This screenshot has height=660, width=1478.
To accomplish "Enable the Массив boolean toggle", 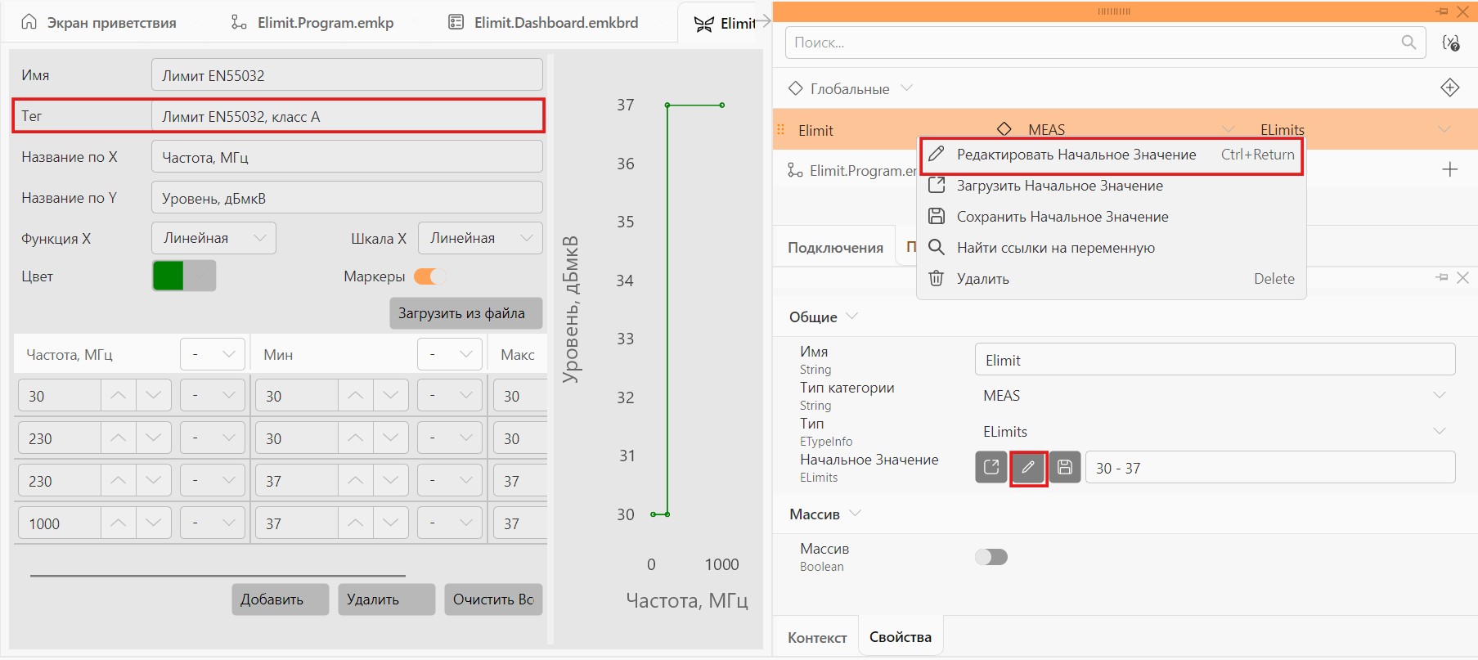I will pyautogui.click(x=991, y=557).
